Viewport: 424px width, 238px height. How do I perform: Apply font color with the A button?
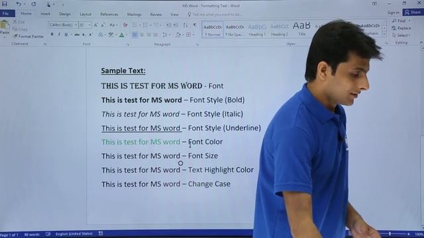coord(123,34)
